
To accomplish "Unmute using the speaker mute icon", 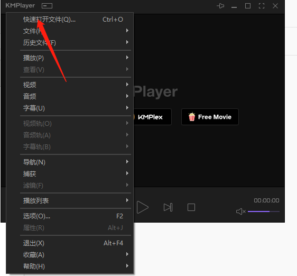I will tap(241, 211).
